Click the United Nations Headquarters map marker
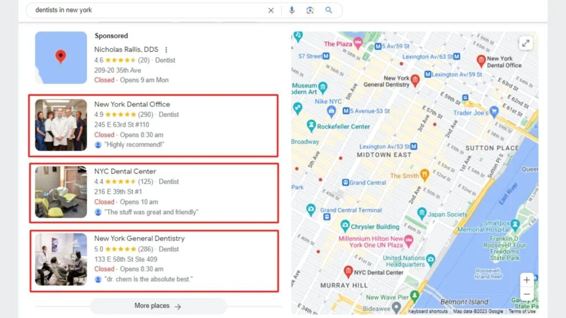The width and height of the screenshot is (566, 318). 430,259
